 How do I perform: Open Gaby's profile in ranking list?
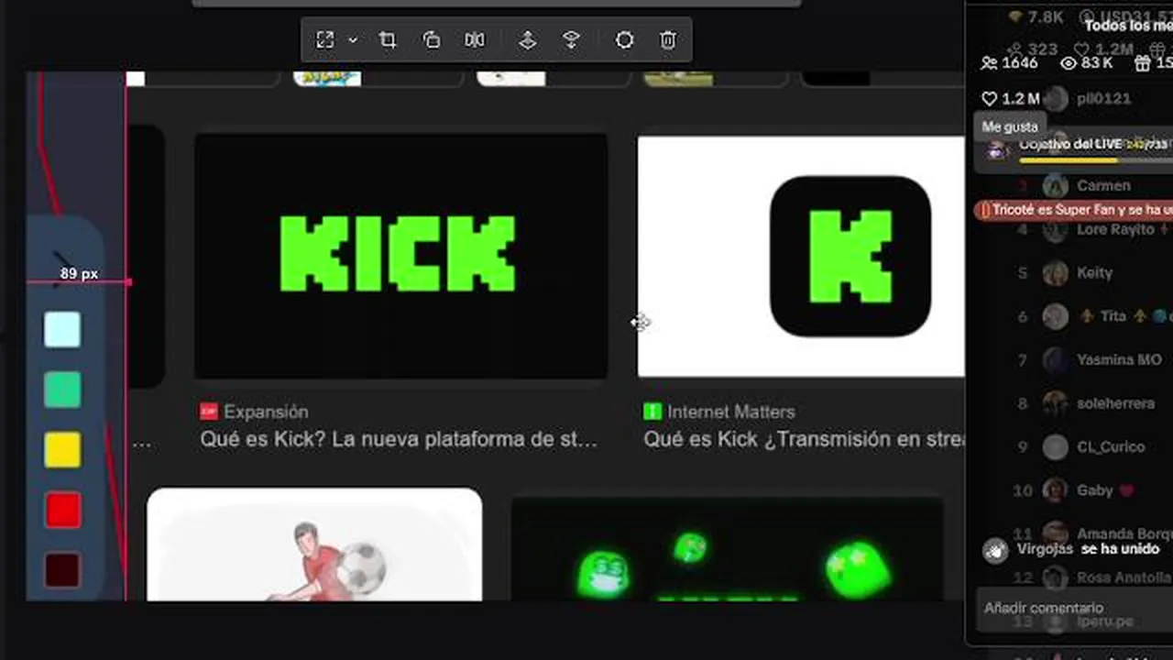pos(1095,490)
